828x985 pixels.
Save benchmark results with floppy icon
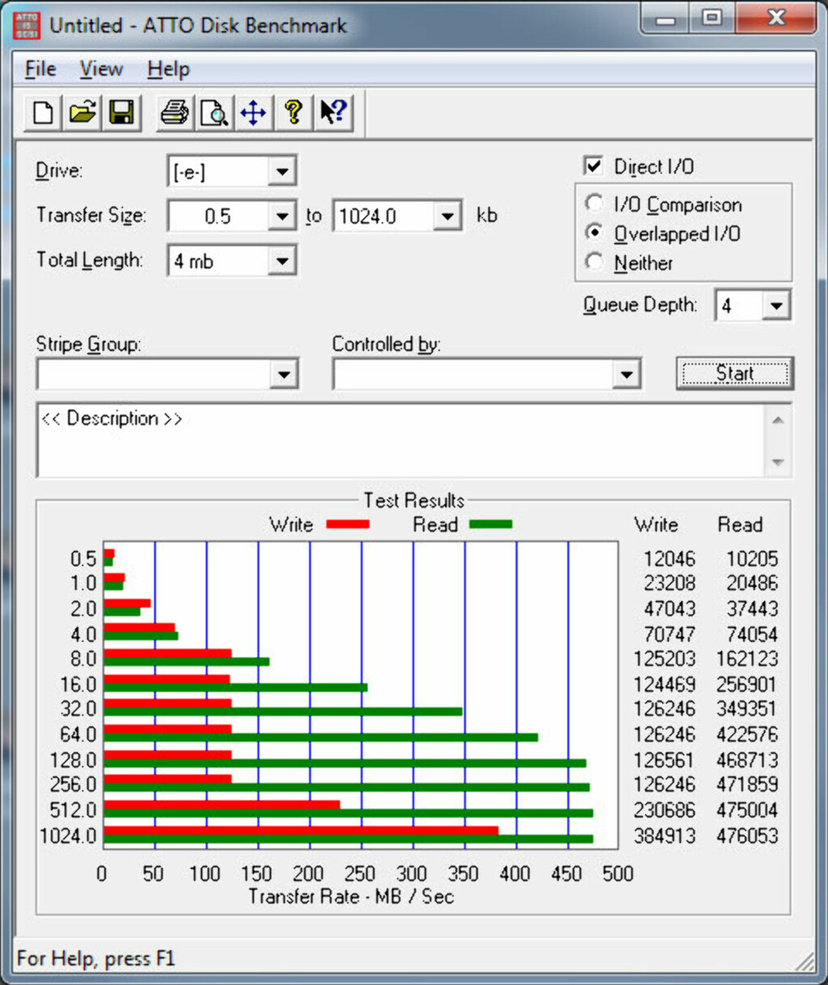coord(120,112)
